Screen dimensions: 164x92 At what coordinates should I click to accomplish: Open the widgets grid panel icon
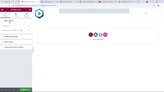click(x=30, y=10)
